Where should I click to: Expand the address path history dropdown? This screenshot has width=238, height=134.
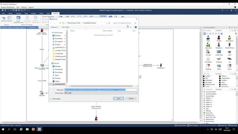pos(107,23)
